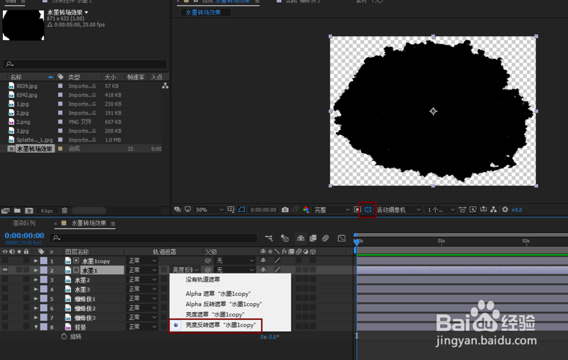Screen dimensions: 568x360
Task: Click the label color swatch of layer 5
Action: pos(44,299)
